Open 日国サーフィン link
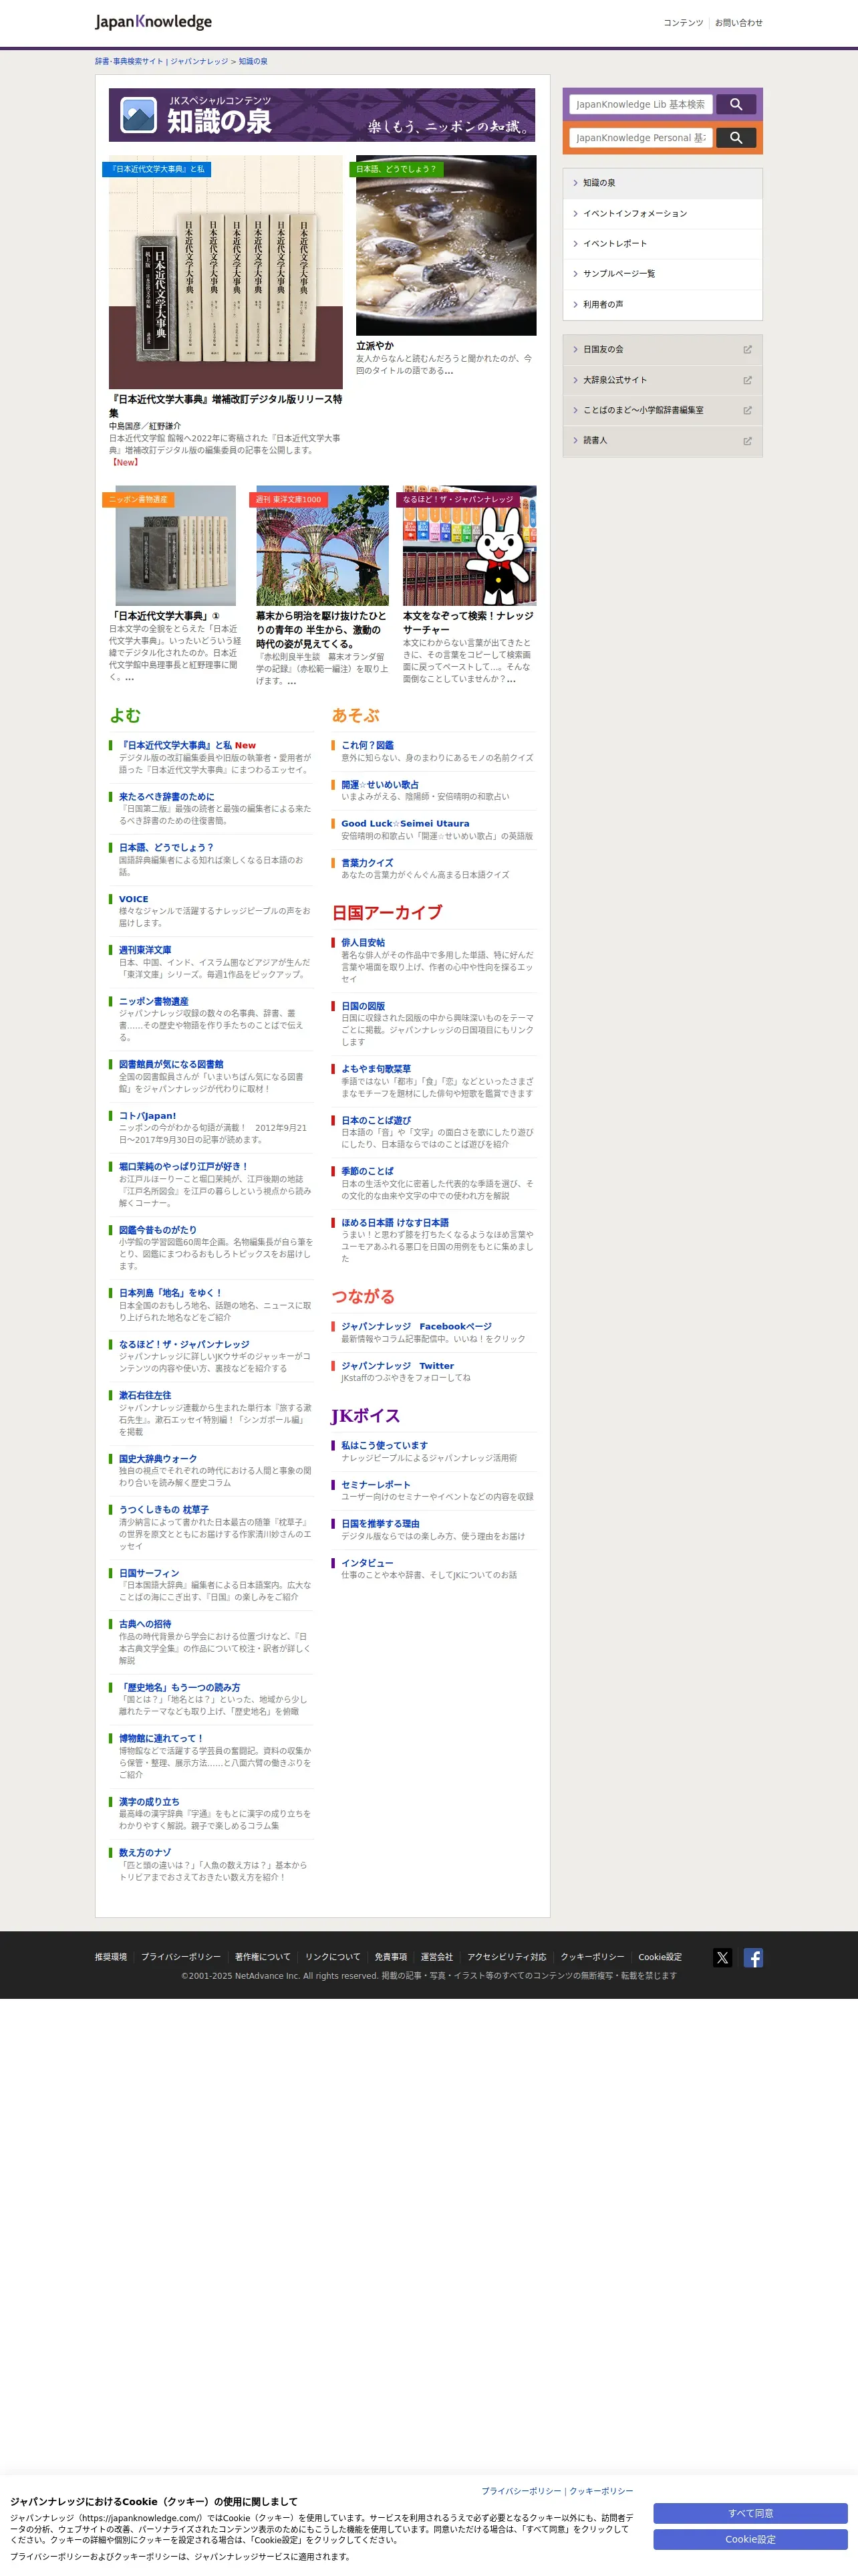The image size is (858, 2576). click(x=149, y=1573)
